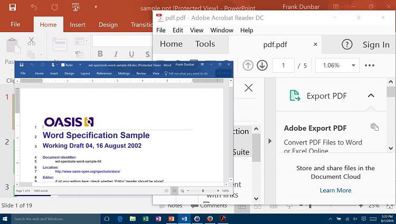Click the Paste clipboard icon in PowerPoint

point(13,46)
